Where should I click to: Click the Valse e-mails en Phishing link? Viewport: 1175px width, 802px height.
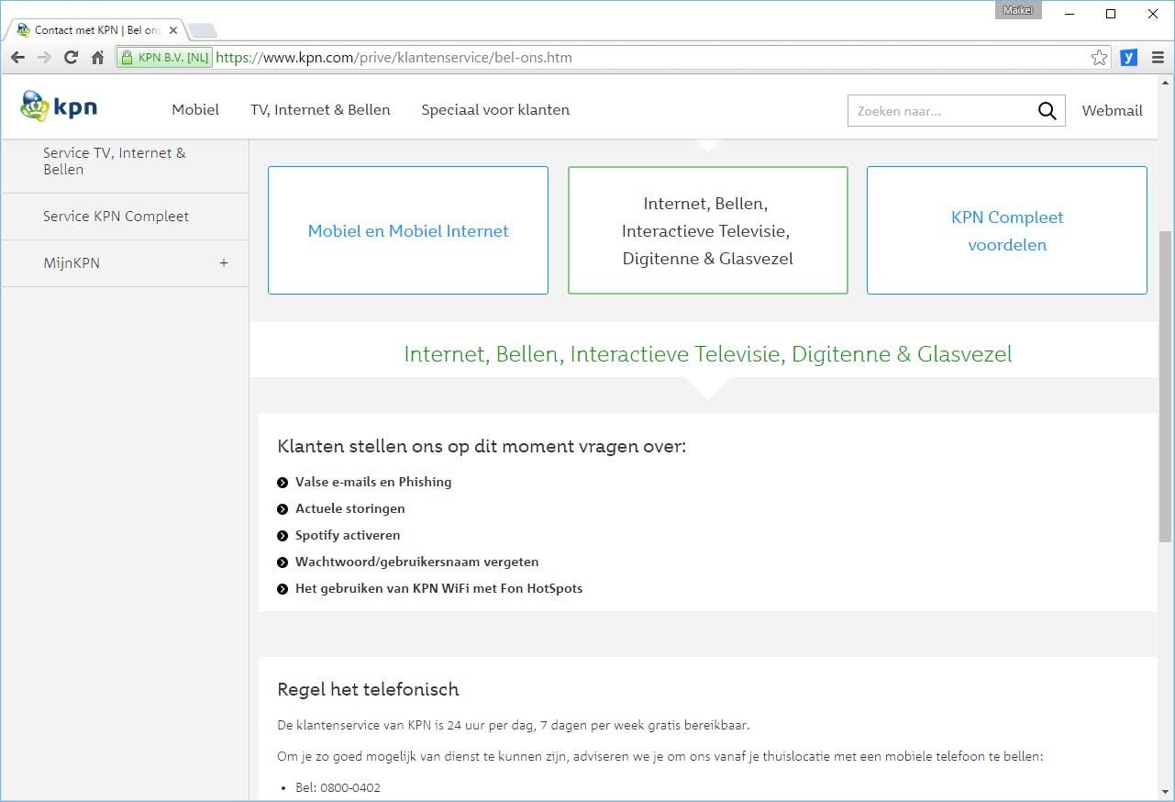point(372,481)
